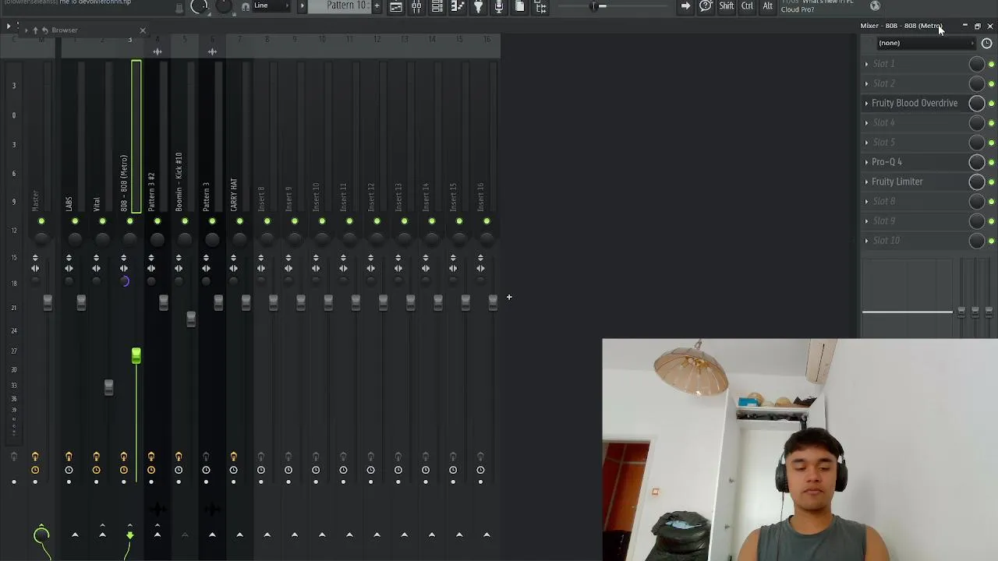This screenshot has width=998, height=561.
Task: Click the microphone recording icon in toolbar
Action: click(499, 6)
